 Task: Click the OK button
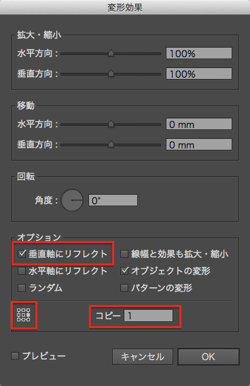coord(209,357)
